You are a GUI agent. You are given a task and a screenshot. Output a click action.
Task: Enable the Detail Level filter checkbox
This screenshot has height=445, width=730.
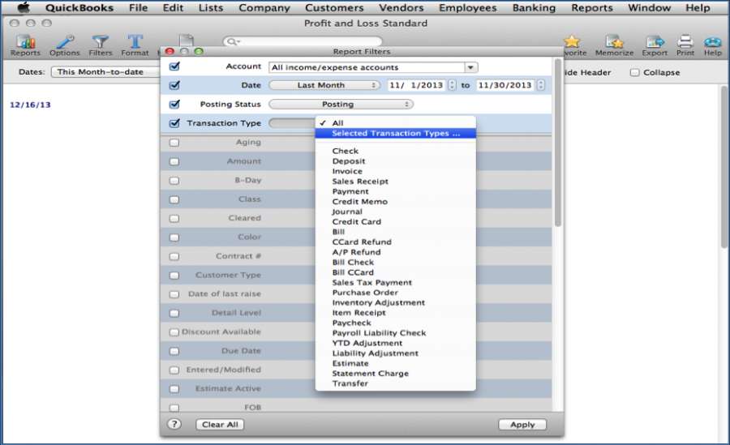(x=174, y=313)
